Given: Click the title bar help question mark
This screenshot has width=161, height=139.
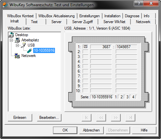Looking at the screenshot, I should 139,3.
